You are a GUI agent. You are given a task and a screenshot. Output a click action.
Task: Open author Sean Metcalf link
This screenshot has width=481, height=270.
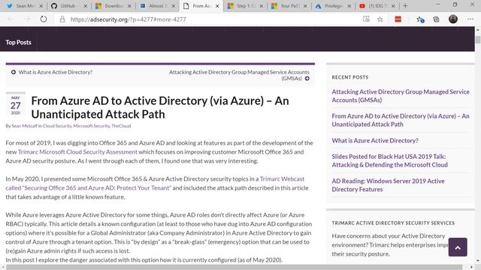[x=24, y=126]
